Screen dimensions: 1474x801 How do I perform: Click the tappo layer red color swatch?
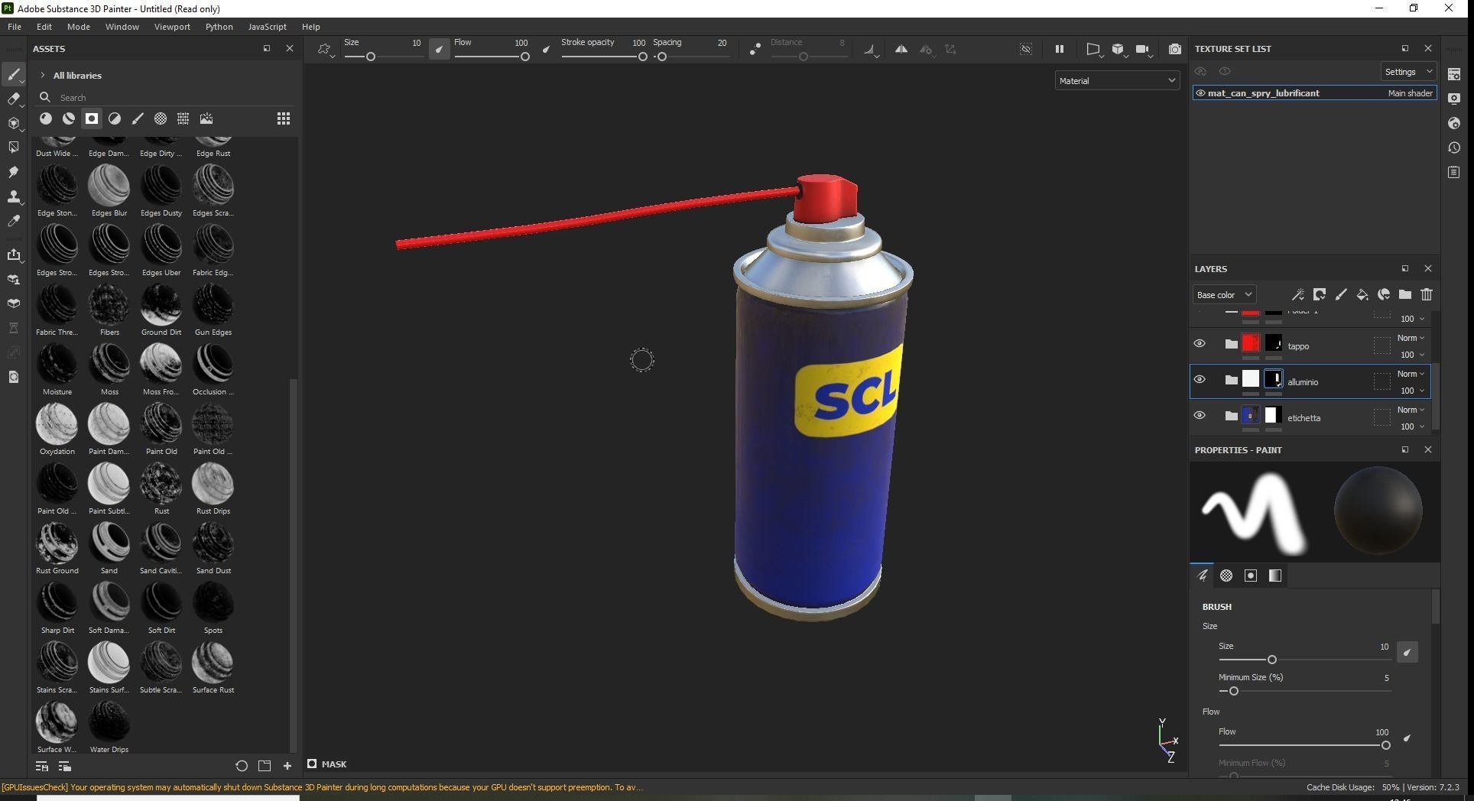click(x=1251, y=343)
